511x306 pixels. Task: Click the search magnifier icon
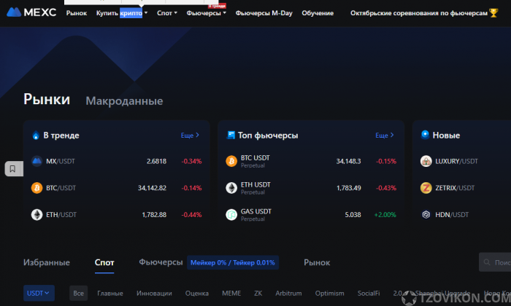point(487,262)
